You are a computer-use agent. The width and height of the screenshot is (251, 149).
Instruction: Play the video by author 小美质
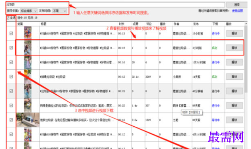click(x=234, y=77)
